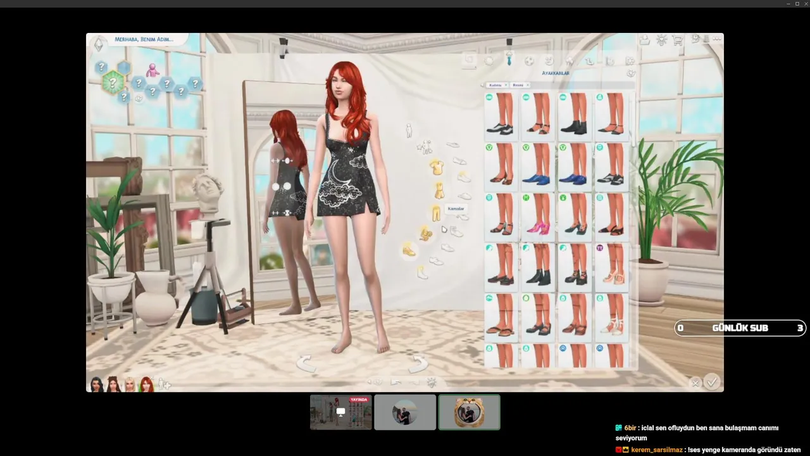Select the black ankle boots in the first row
This screenshot has width=810, height=456.
[x=575, y=117]
